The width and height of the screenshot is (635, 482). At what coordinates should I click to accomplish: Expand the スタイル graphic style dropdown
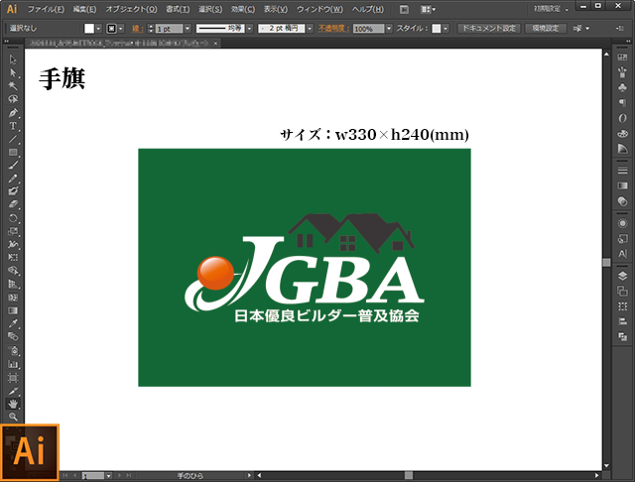[445, 29]
